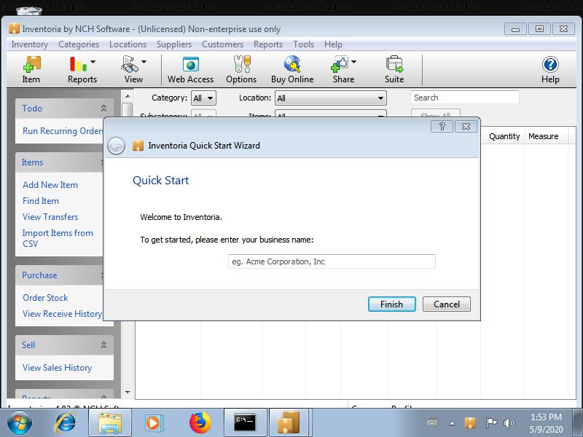Click Import Items from CSV link

[x=58, y=238]
